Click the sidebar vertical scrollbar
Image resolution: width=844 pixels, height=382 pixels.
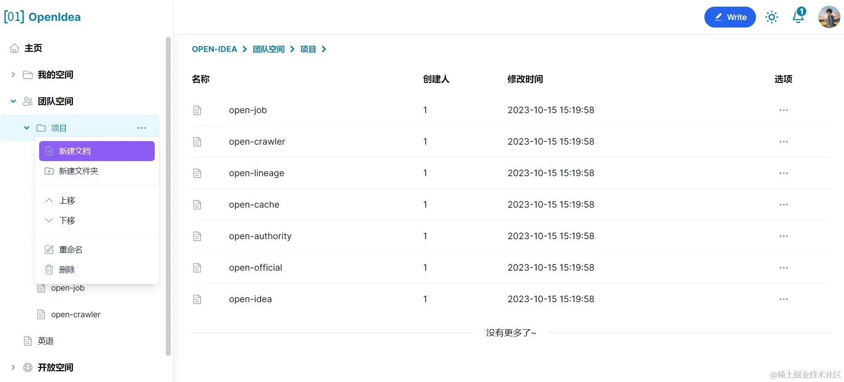point(168,195)
